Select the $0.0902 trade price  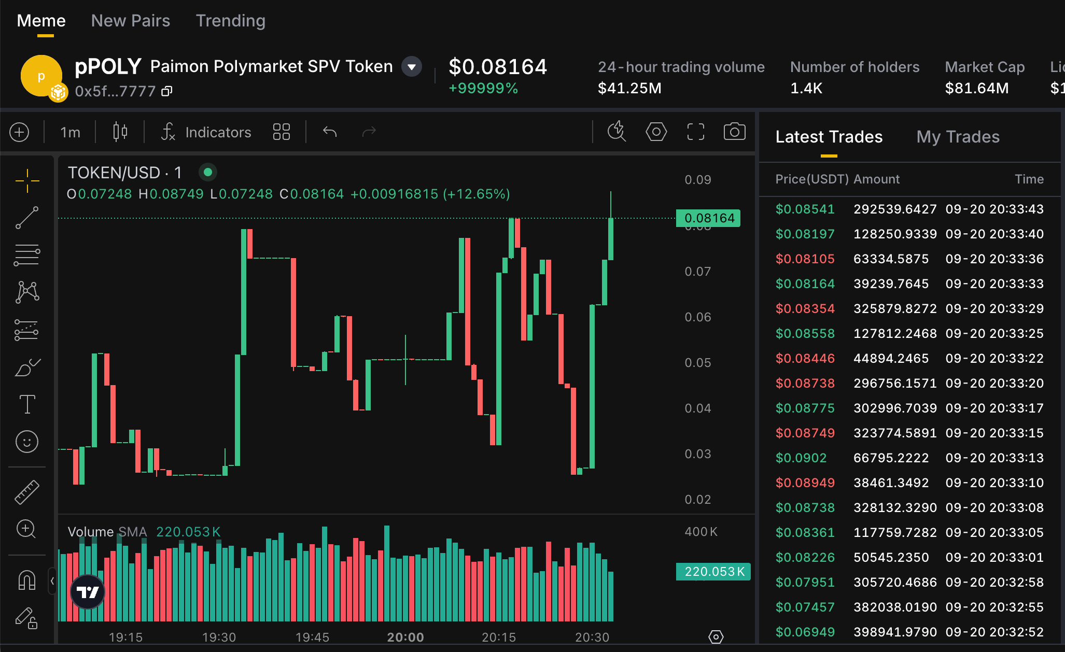click(x=801, y=458)
